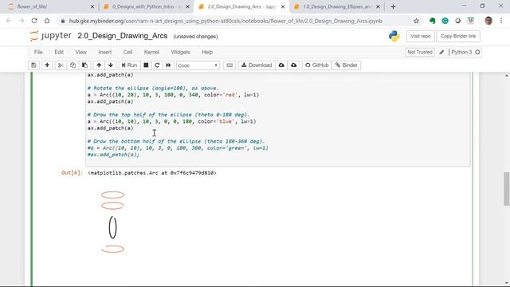Open the Cell menu

pyautogui.click(x=127, y=52)
